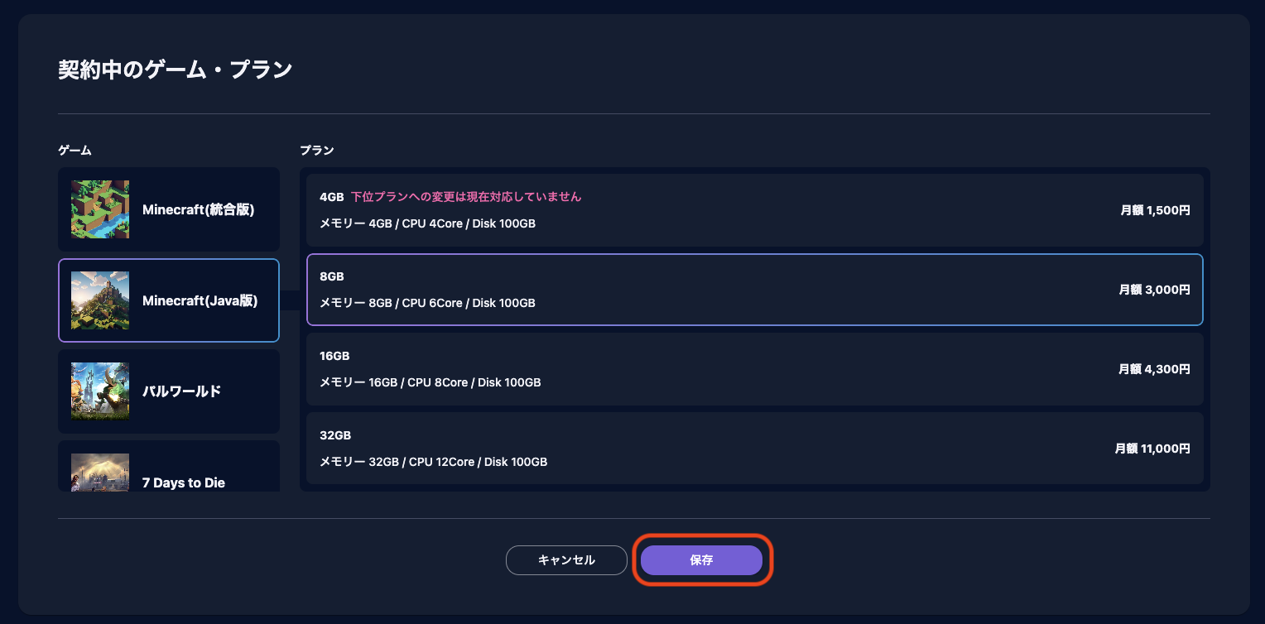
Task: Click the 月額 3,000円 price text
Action: 1154,290
